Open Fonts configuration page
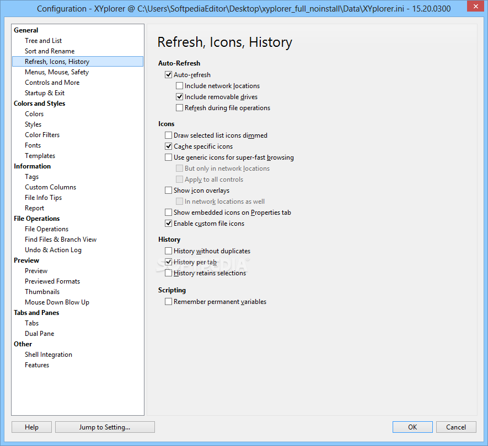Viewport: 488px width, 446px height. tap(33, 145)
